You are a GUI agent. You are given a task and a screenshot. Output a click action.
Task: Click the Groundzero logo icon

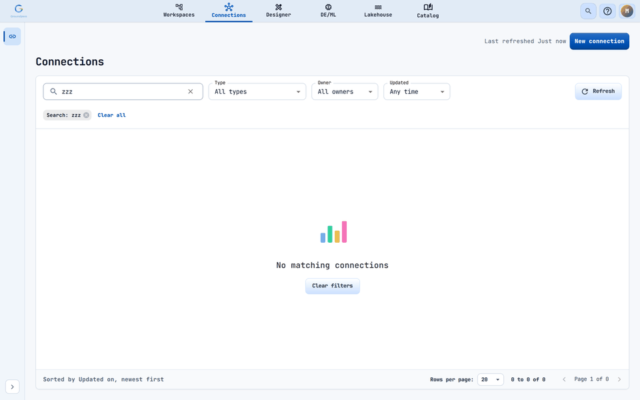(x=19, y=11)
